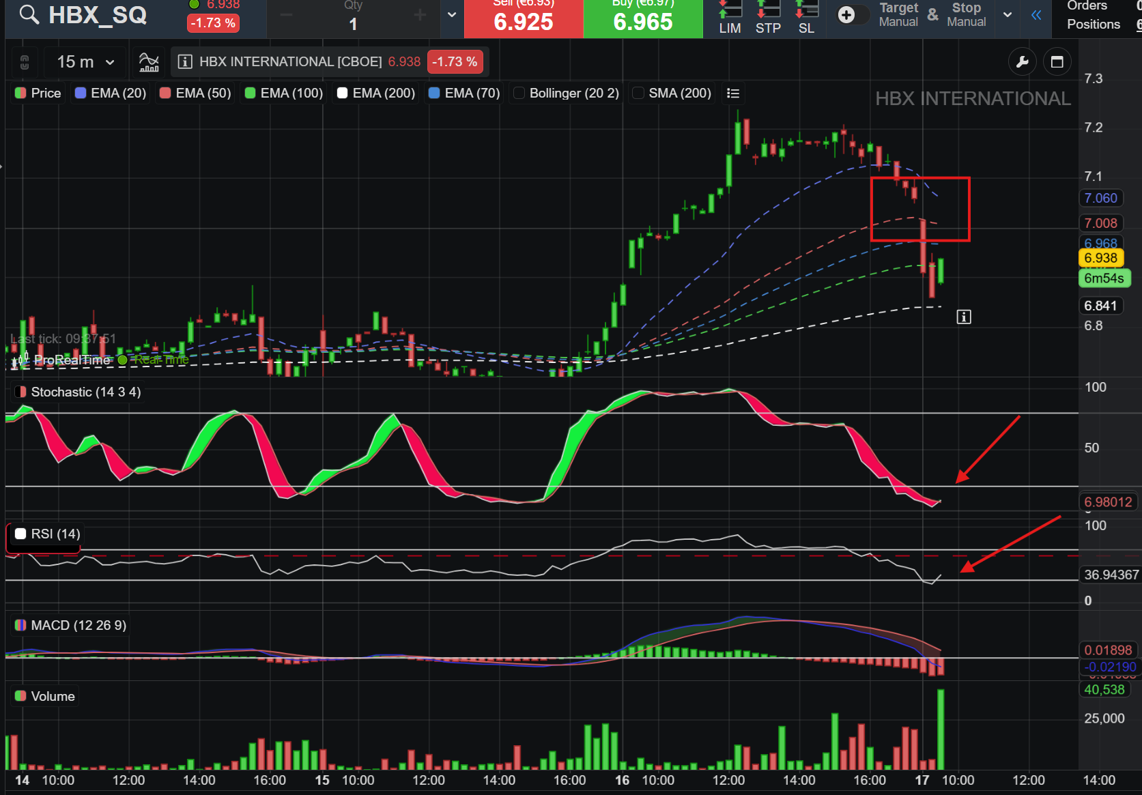Click the 36.94367 RSI value label
Screen dimensions: 1142x795
(1111, 575)
